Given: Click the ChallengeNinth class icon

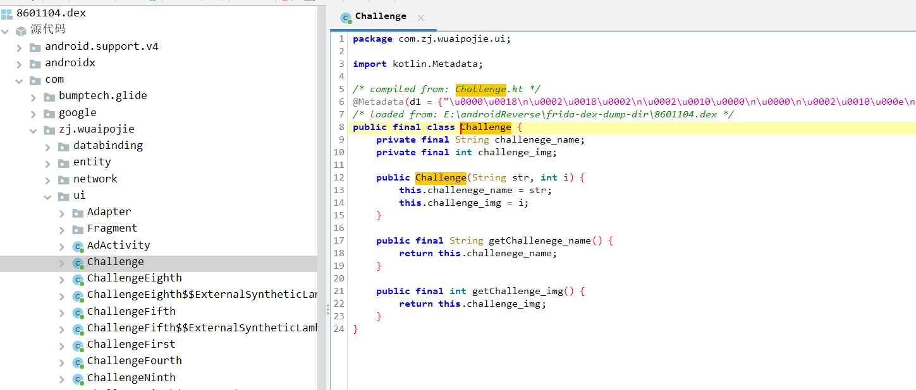Looking at the screenshot, I should tap(78, 379).
